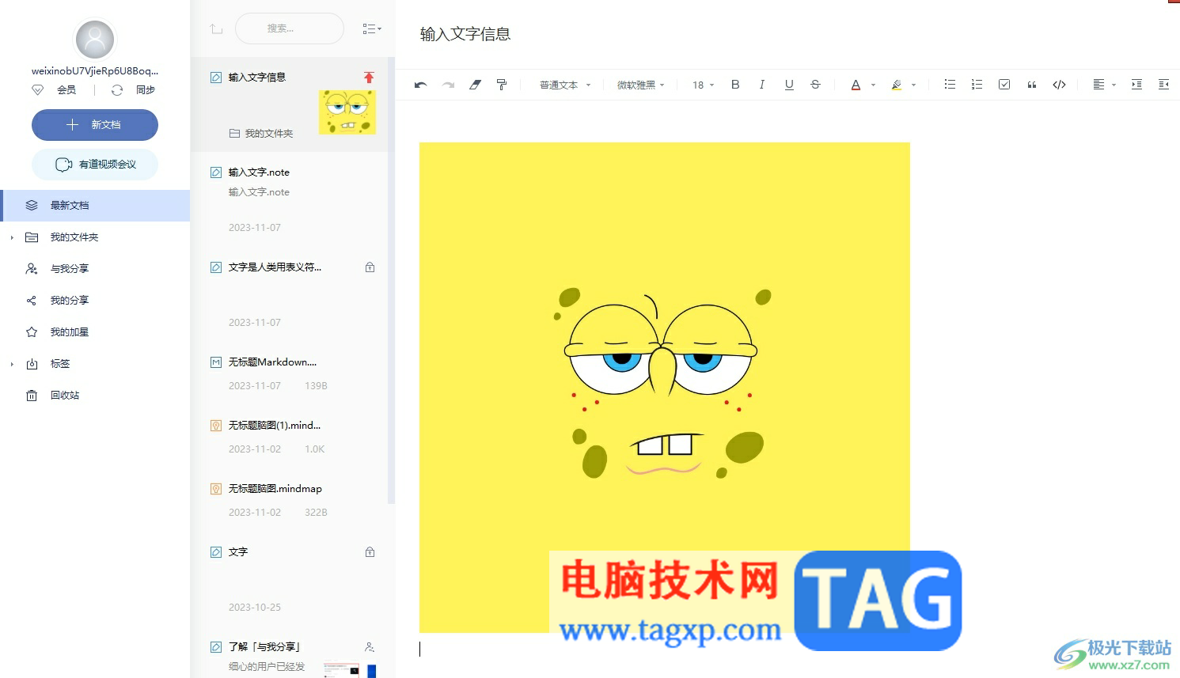Click the member diamond icon
The height and width of the screenshot is (678, 1180).
(x=37, y=90)
